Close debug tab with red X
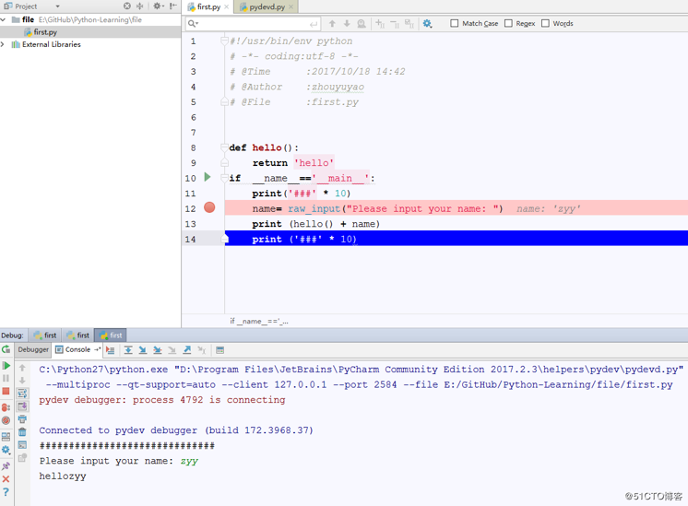688x506 pixels. (6, 479)
